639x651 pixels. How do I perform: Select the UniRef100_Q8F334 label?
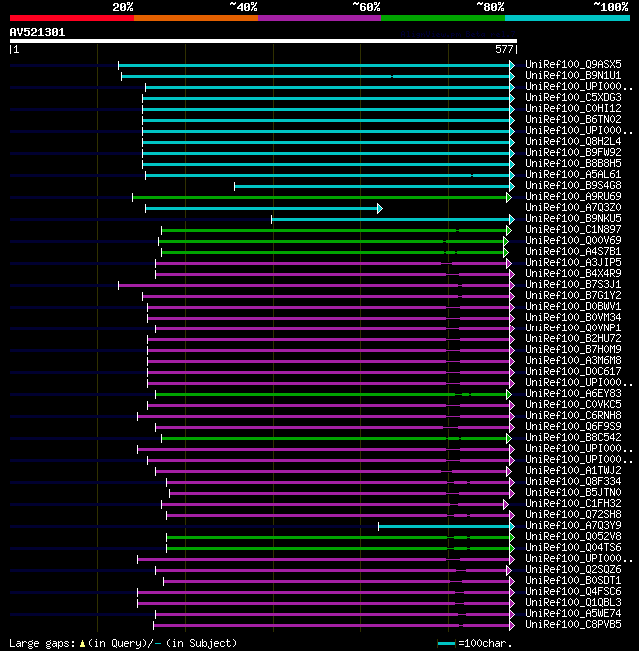click(x=573, y=482)
